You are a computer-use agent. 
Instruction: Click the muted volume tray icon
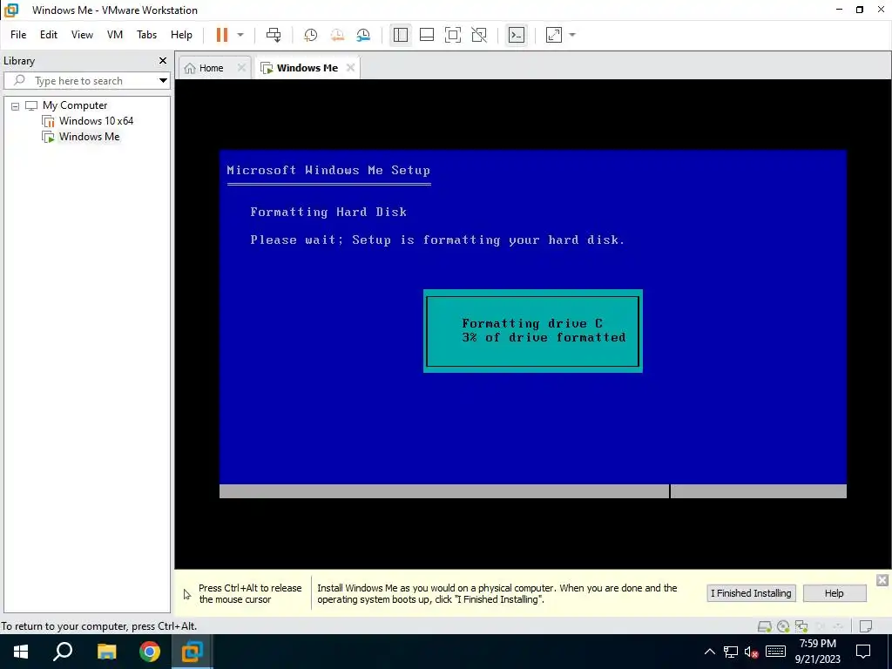click(x=752, y=652)
